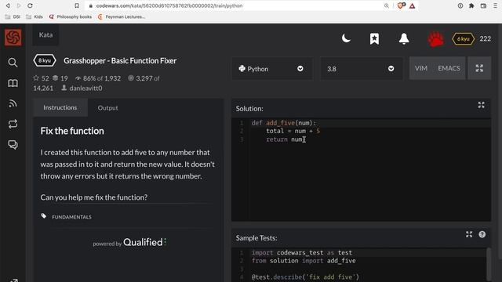Click the tag icon beside FUNDAMENTALS
The height and width of the screenshot is (282, 502).
pyautogui.click(x=44, y=216)
